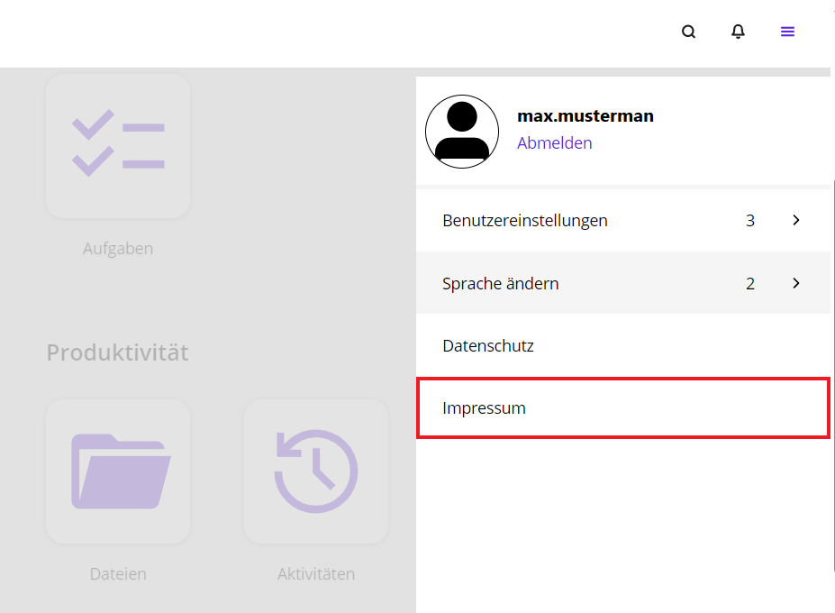835x613 pixels.
Task: Choose Sprache ändern in the menu
Action: click(x=500, y=283)
